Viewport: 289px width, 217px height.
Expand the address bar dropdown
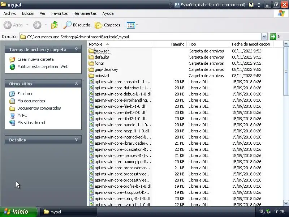tap(264, 37)
